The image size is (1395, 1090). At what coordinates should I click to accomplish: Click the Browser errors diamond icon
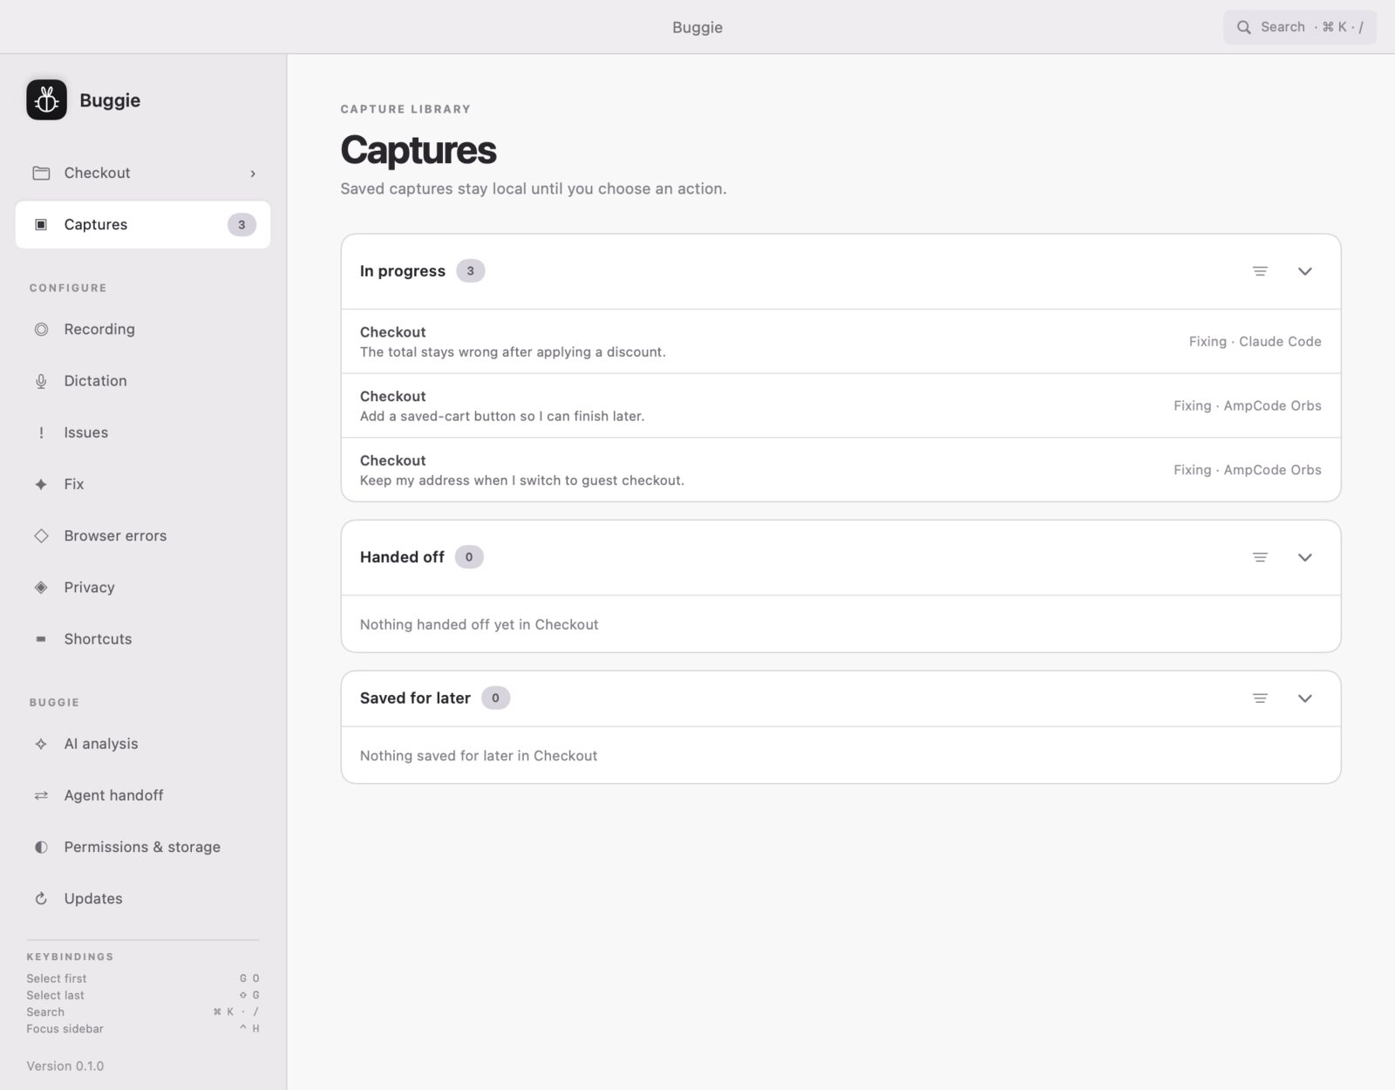[41, 535]
